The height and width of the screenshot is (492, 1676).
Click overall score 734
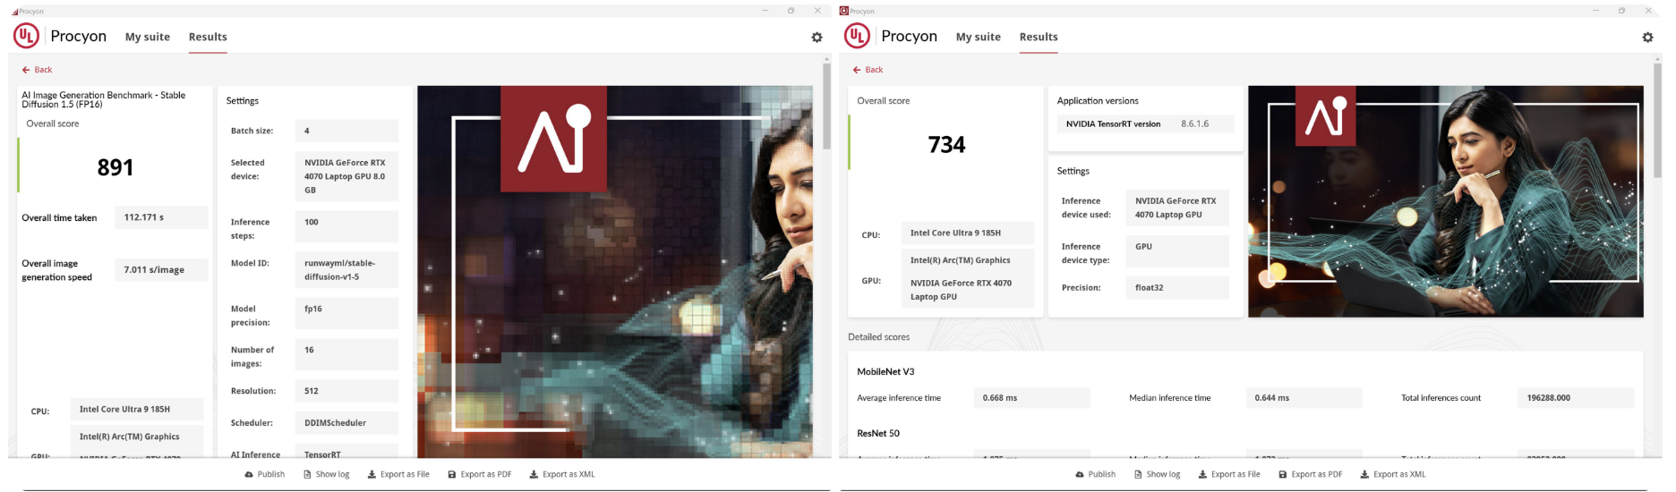pos(946,145)
